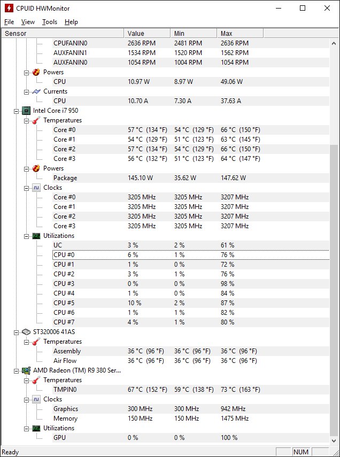The height and width of the screenshot is (457, 340).
Task: Open the Tools menu
Action: coord(50,22)
